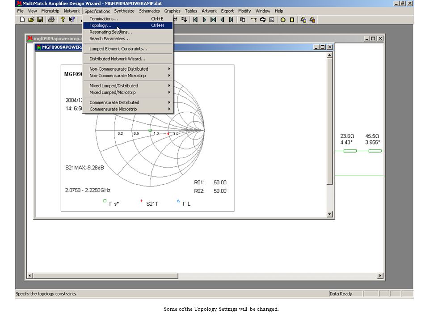Open the View menu
This screenshot has height=322, width=429.
[32, 11]
